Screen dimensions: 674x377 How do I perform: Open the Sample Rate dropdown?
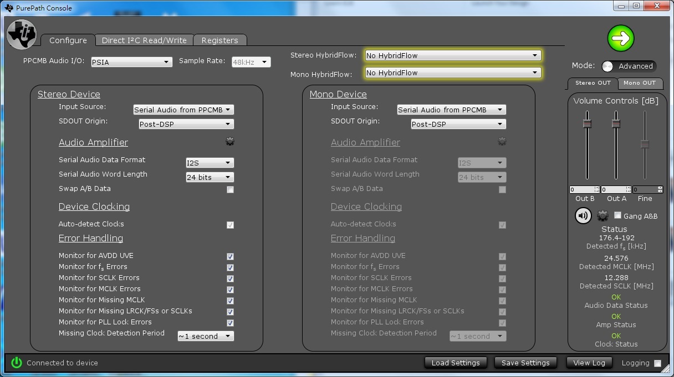point(251,62)
